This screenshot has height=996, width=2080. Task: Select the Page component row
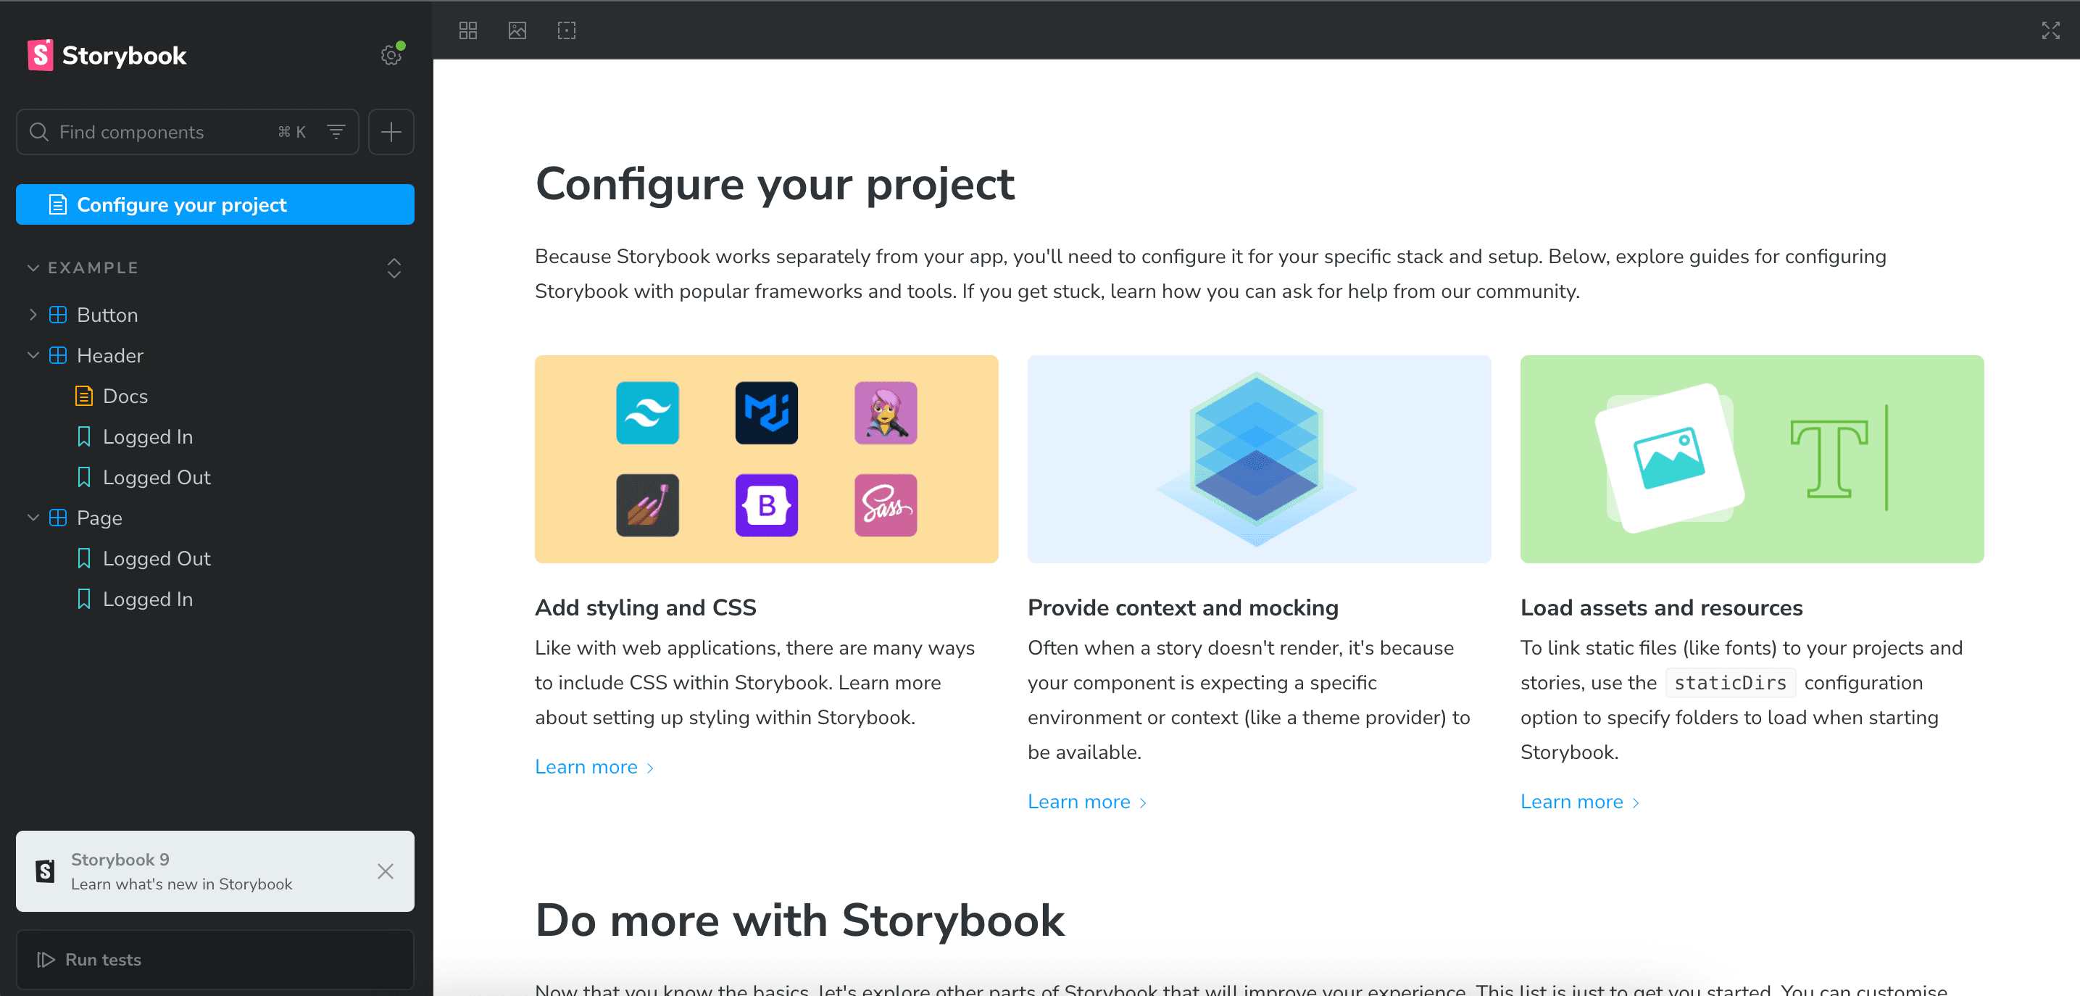[215, 518]
